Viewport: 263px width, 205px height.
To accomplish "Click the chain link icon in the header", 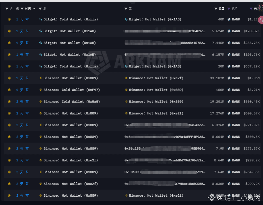I will click(x=11, y=8).
